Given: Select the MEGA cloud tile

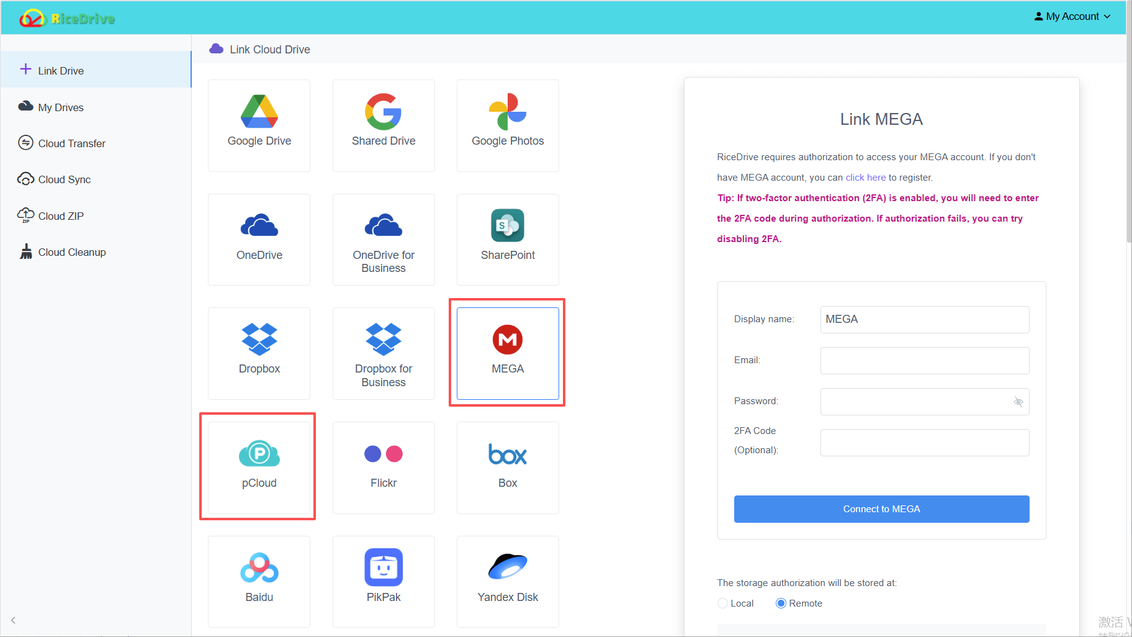Looking at the screenshot, I should click(x=508, y=353).
